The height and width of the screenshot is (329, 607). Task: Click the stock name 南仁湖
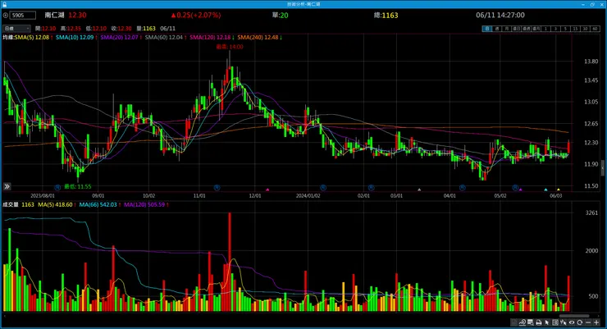54,15
